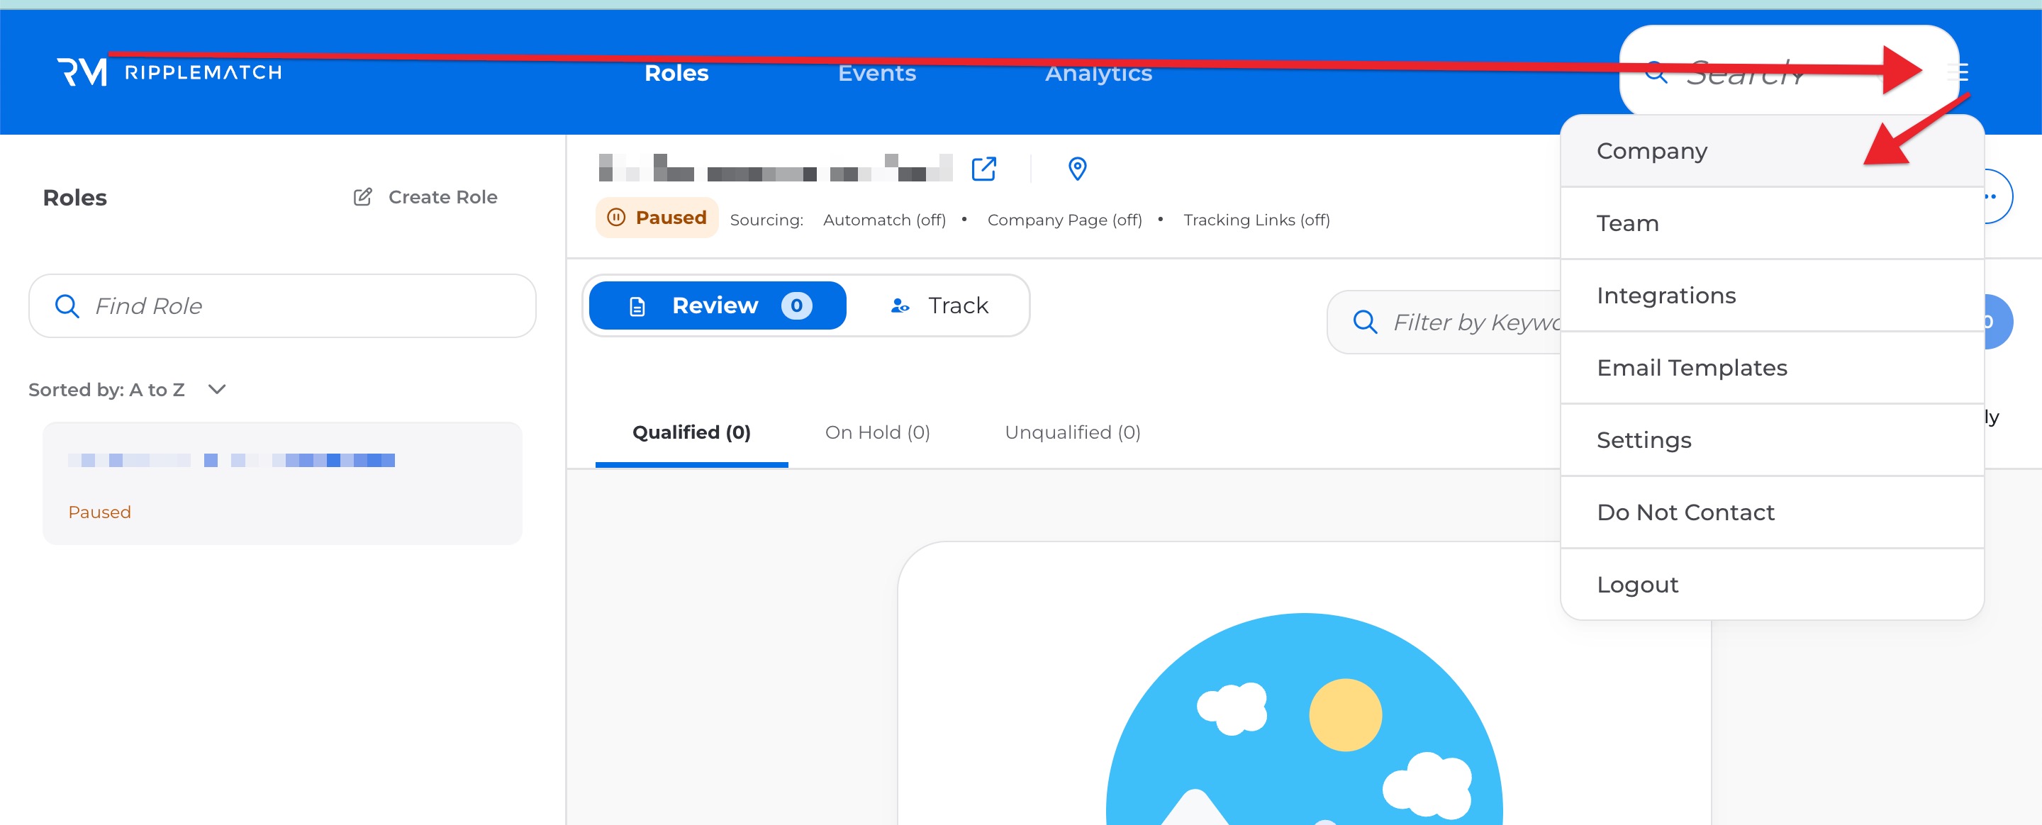
Task: Click the Create Role pencil icon
Action: (x=362, y=196)
